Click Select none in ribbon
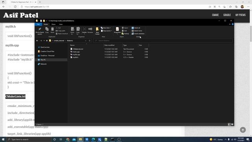Image resolution: width=252 pixels, height=142 pixels. 137,31
